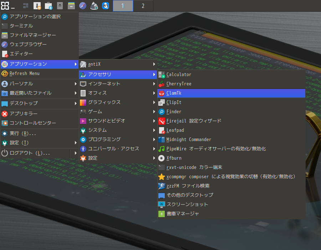This screenshot has width=321, height=250.
Task: Expand the アプリケーション submenu arrow
Action: [76, 64]
